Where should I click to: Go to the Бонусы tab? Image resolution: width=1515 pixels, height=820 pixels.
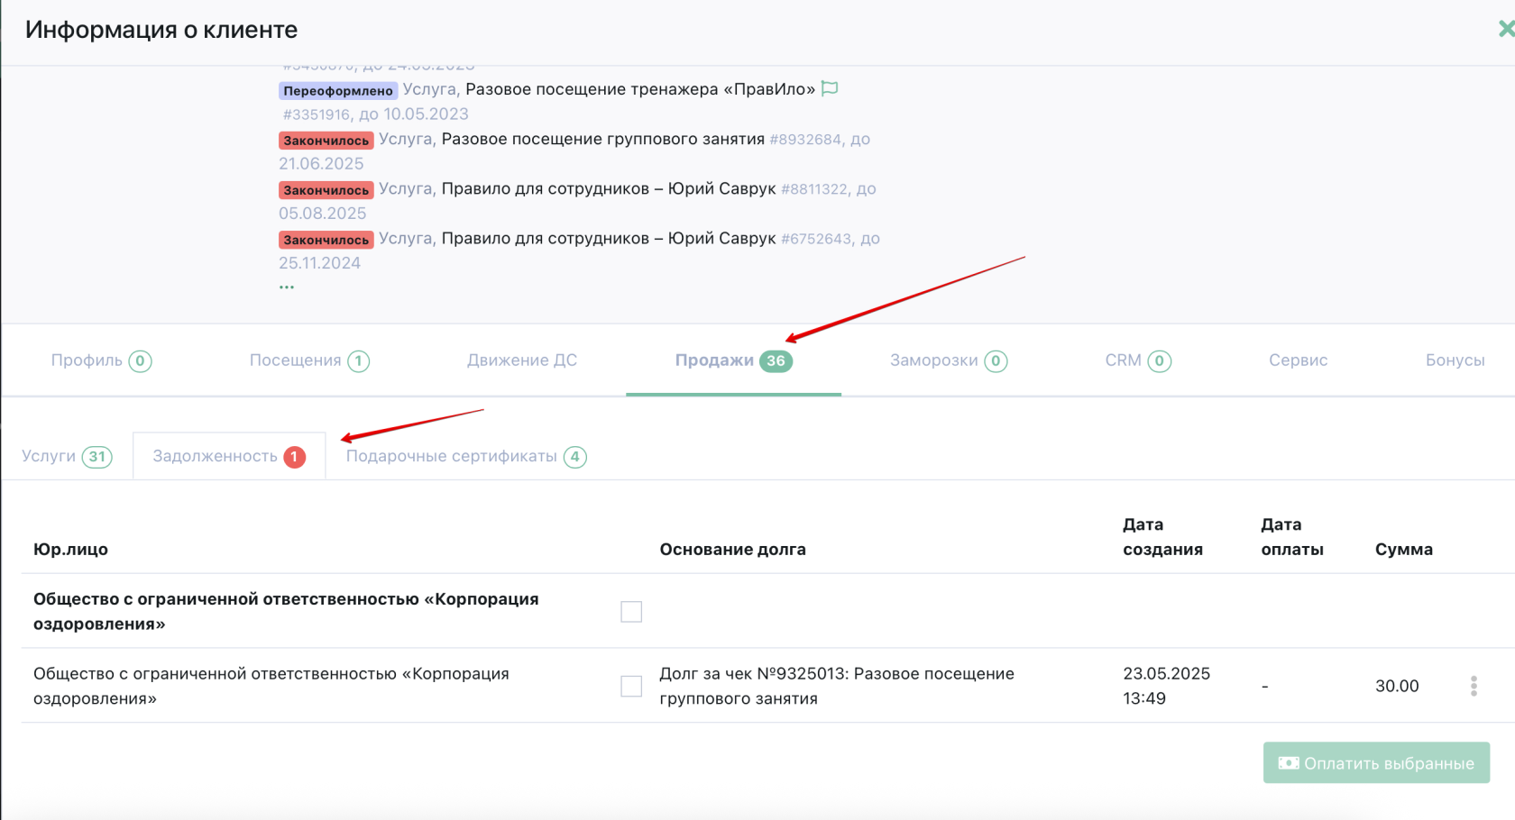coord(1454,360)
